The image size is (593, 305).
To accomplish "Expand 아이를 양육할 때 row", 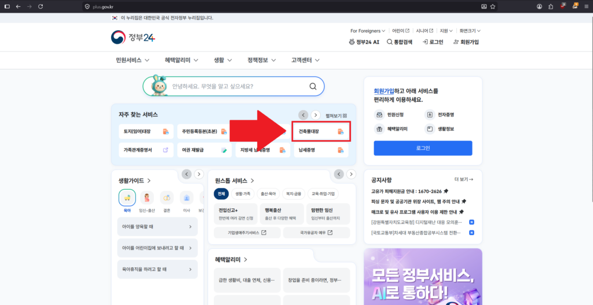I will 158,227.
